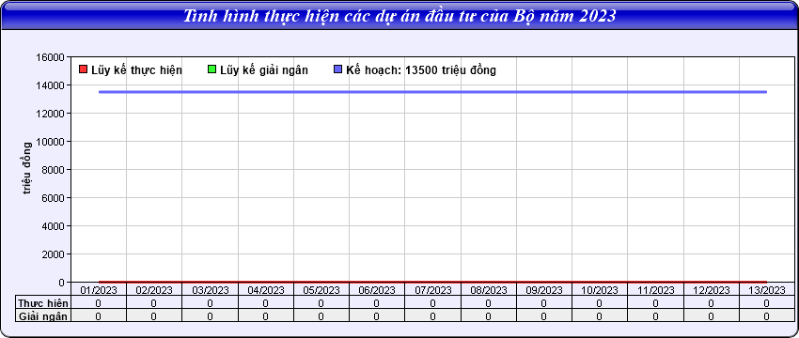The width and height of the screenshot is (799, 338).
Task: Click the red Lũy kế thực hiện legend swatch
Action: click(84, 69)
